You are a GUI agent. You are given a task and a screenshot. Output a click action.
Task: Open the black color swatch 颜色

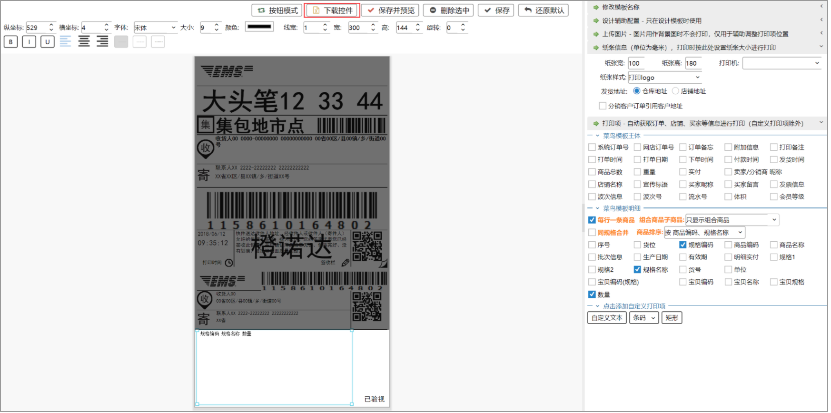point(259,27)
